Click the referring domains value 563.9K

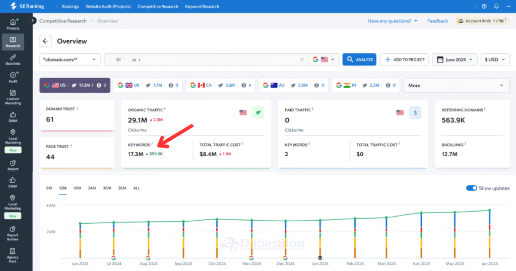[x=453, y=120]
